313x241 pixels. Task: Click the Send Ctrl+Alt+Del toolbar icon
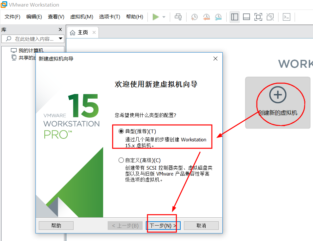pyautogui.click(x=178, y=17)
